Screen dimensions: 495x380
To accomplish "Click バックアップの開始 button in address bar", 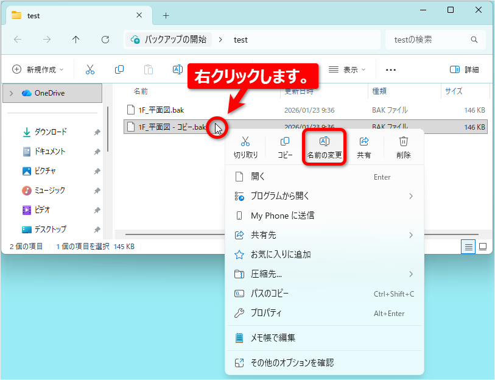I will [x=169, y=40].
